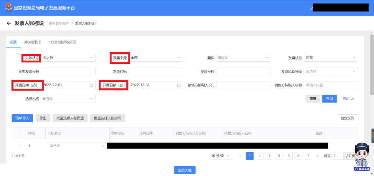This screenshot has height=176, width=374.
Task: Go to page 4
Action: click(x=279, y=156)
